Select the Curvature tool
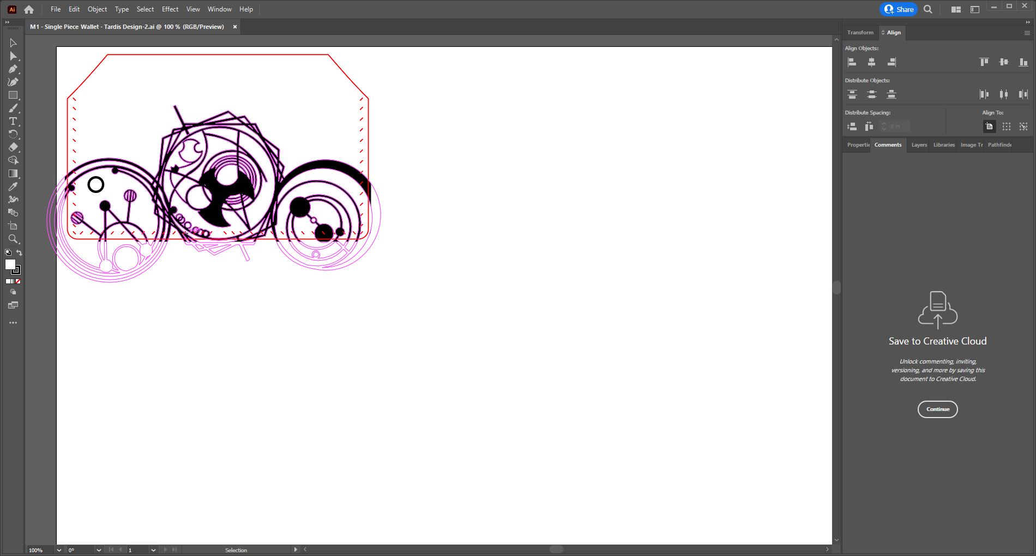The width and height of the screenshot is (1036, 556). point(13,82)
